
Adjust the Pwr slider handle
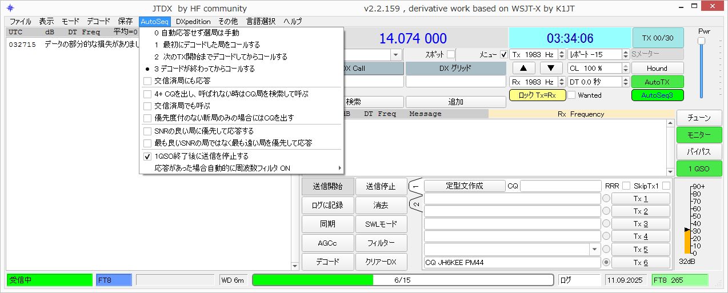(701, 41)
